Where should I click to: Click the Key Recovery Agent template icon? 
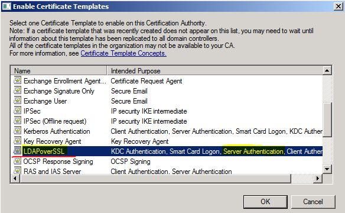(x=17, y=141)
